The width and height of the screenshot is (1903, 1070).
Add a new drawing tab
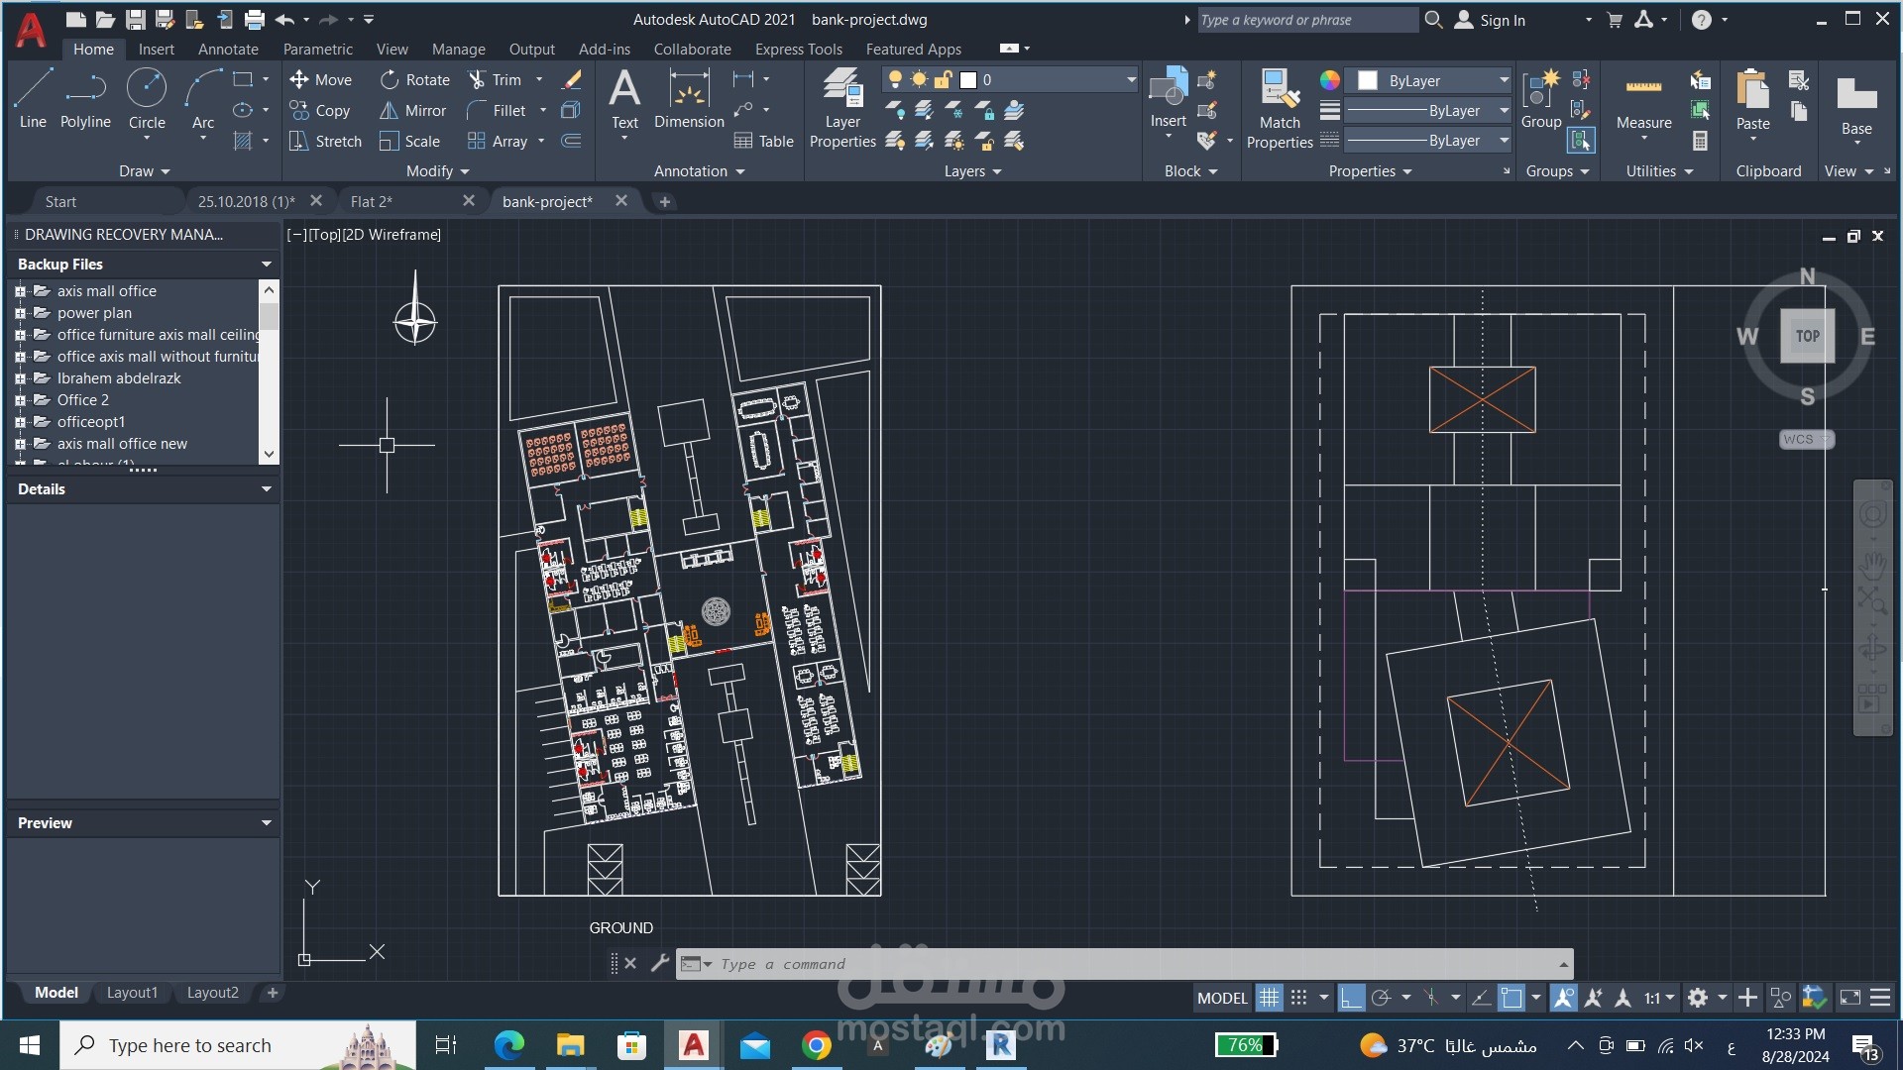[x=664, y=201]
